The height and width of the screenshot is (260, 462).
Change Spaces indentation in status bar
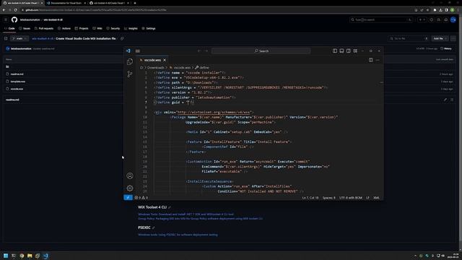point(329,198)
